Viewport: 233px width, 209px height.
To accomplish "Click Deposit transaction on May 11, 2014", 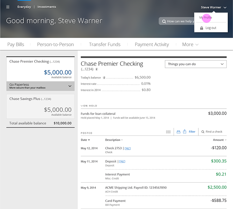I will click(111, 161).
